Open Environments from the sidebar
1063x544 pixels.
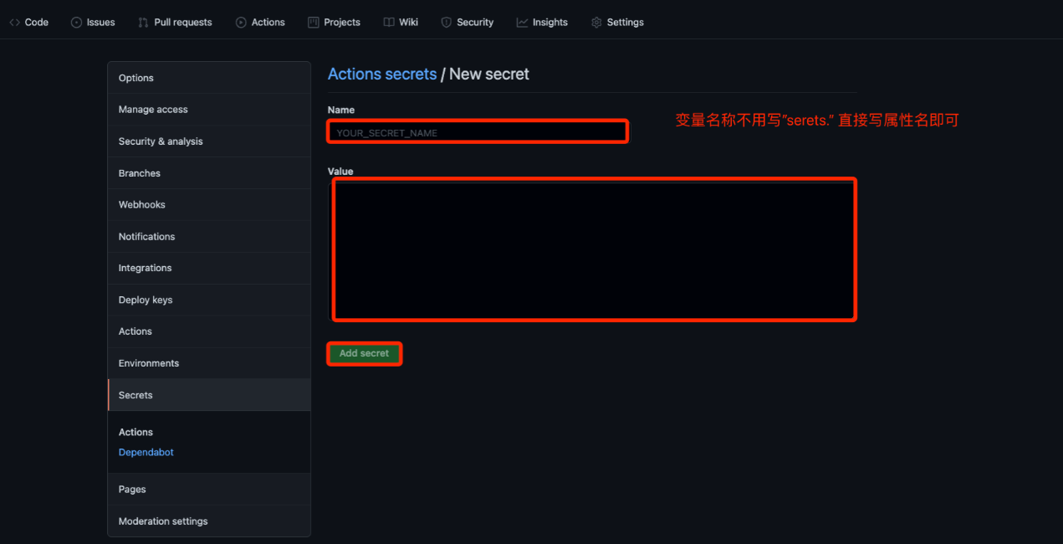(x=148, y=363)
